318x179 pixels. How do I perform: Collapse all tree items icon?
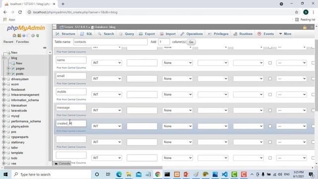tap(45, 48)
